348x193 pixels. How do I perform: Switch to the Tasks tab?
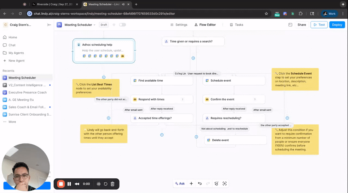pos(237,25)
